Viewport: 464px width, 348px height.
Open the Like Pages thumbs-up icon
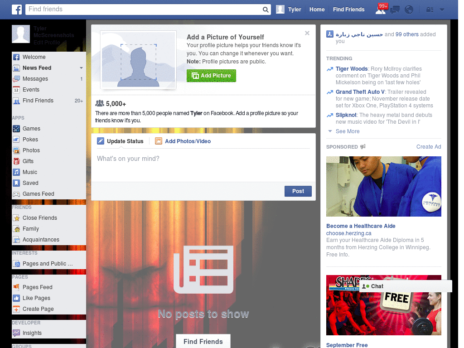click(16, 298)
